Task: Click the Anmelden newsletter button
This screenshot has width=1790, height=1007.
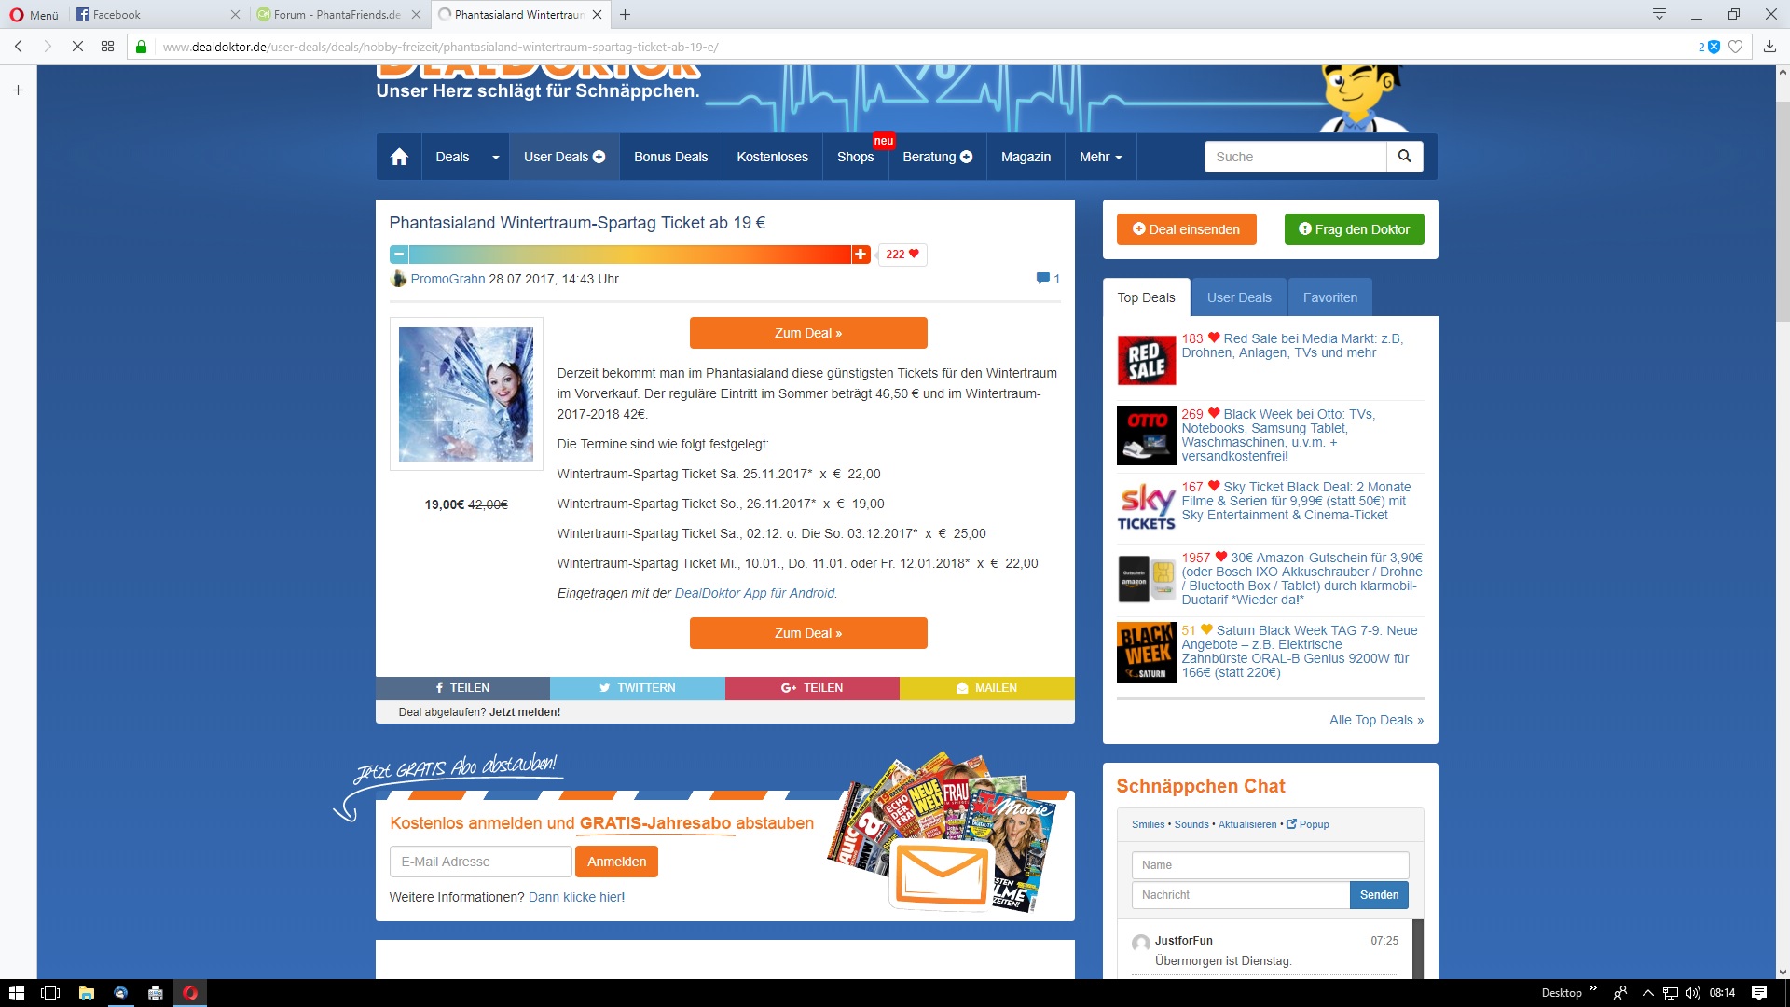Action: pyautogui.click(x=616, y=862)
